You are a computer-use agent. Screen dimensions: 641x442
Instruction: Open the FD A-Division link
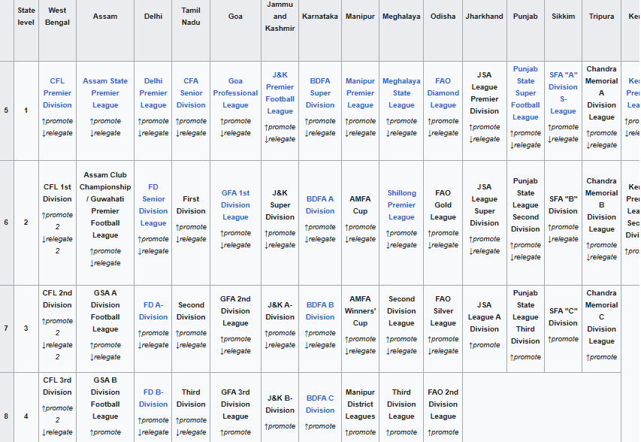(153, 310)
